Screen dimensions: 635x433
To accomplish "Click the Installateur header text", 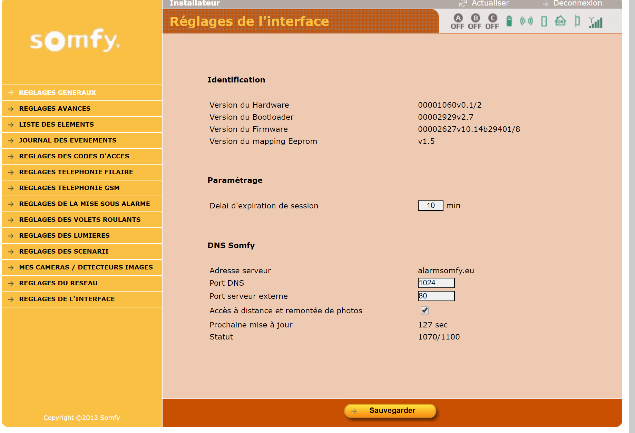I will (x=195, y=3).
